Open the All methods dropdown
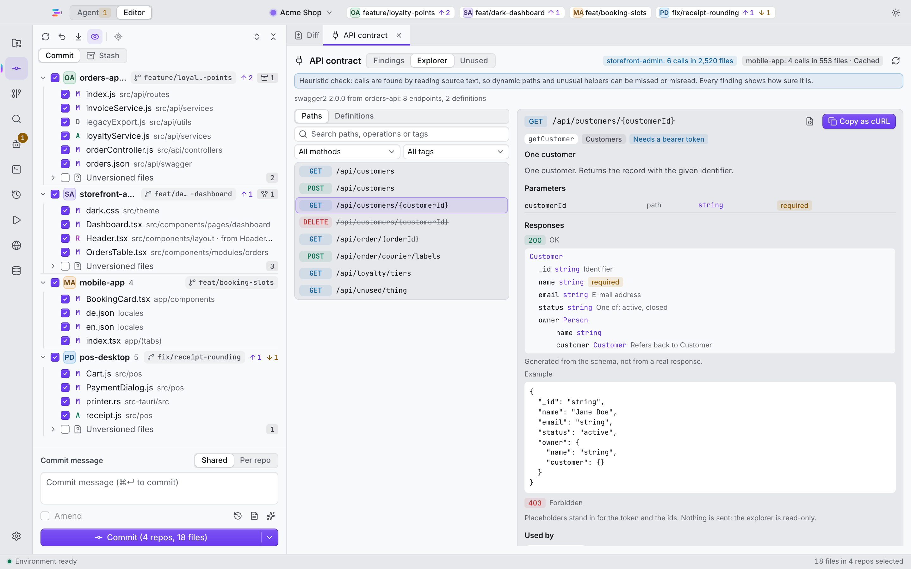 347,152
